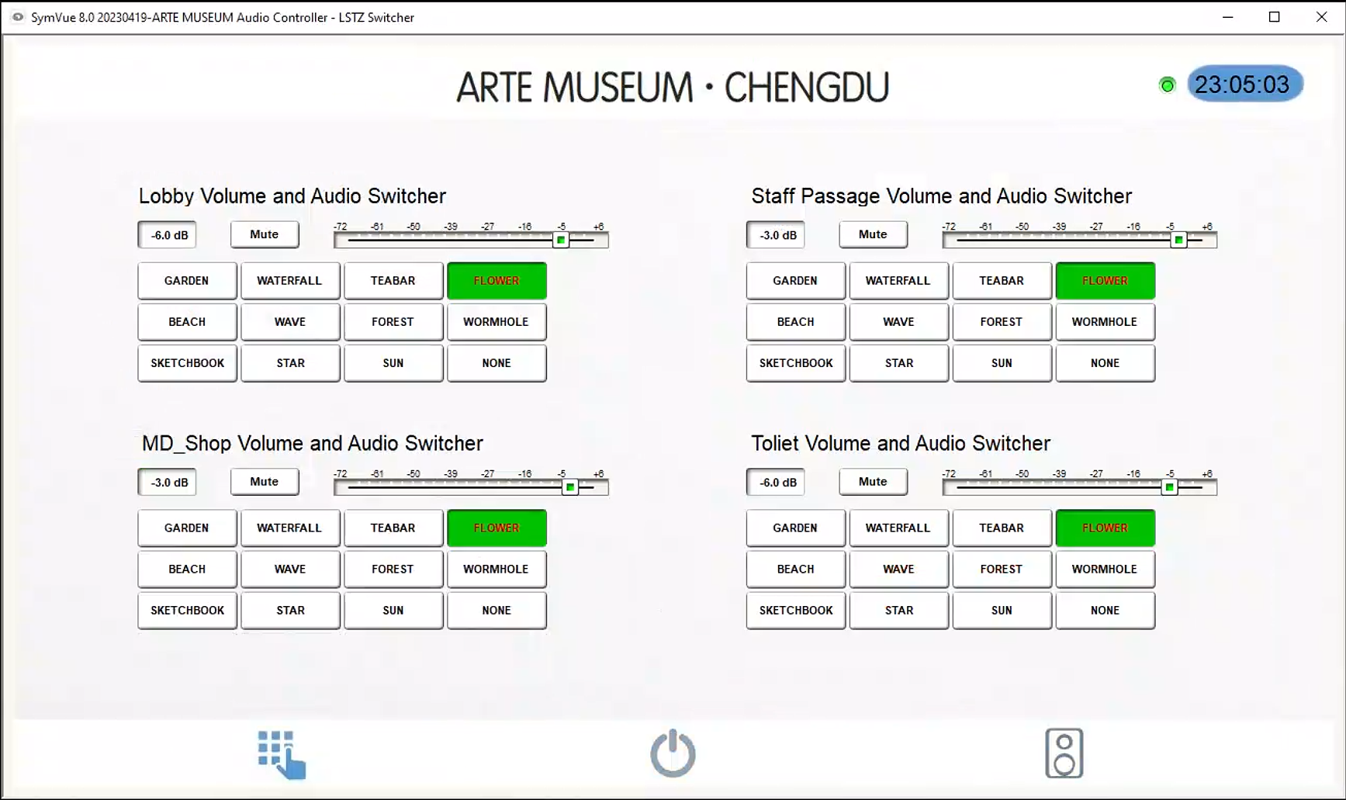Mute the Staff Passage audio
Viewport: 1346px width, 800px height.
(873, 234)
